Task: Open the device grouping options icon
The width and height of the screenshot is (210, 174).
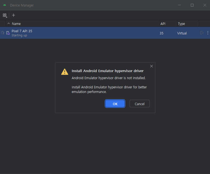Action: pos(5,15)
